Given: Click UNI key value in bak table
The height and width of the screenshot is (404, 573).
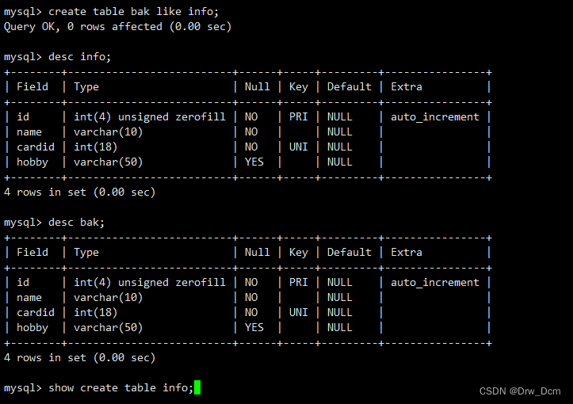Looking at the screenshot, I should coord(298,313).
